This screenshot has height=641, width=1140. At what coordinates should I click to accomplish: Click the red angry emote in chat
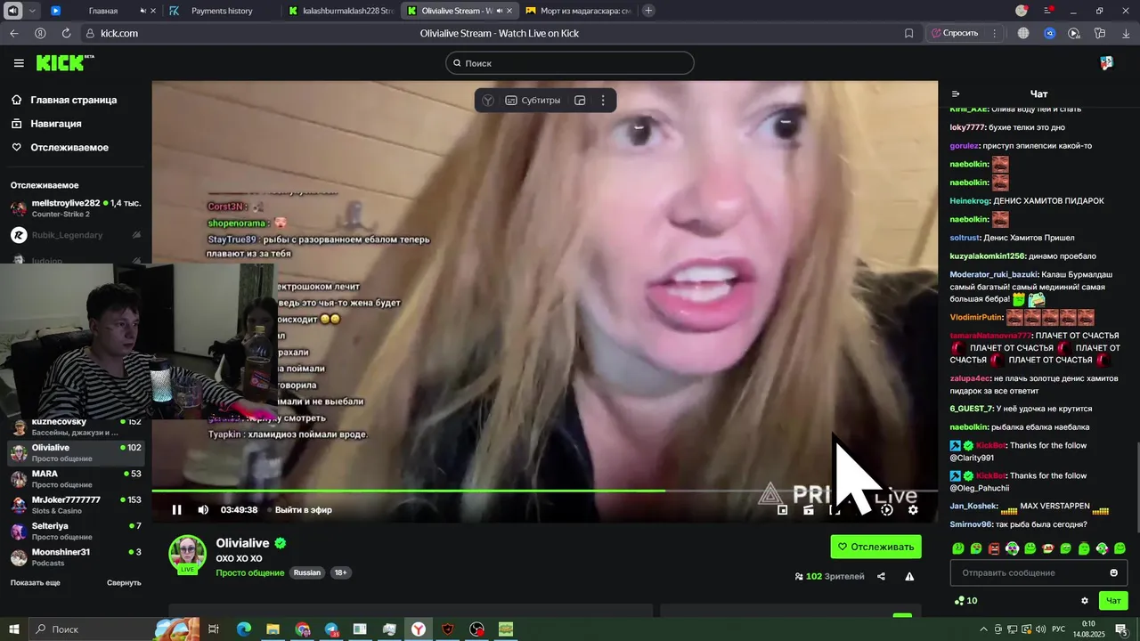coord(994,548)
